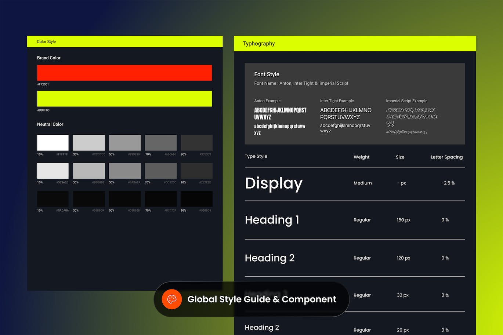Pick the #8A8A8A neutral swatch
This screenshot has height=335, width=503.
(125, 171)
